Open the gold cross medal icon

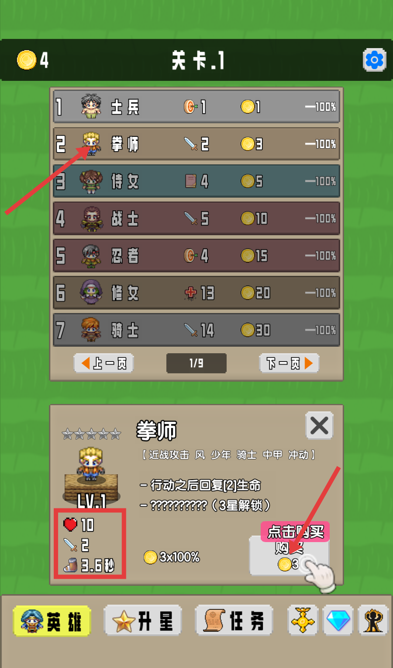tap(302, 620)
